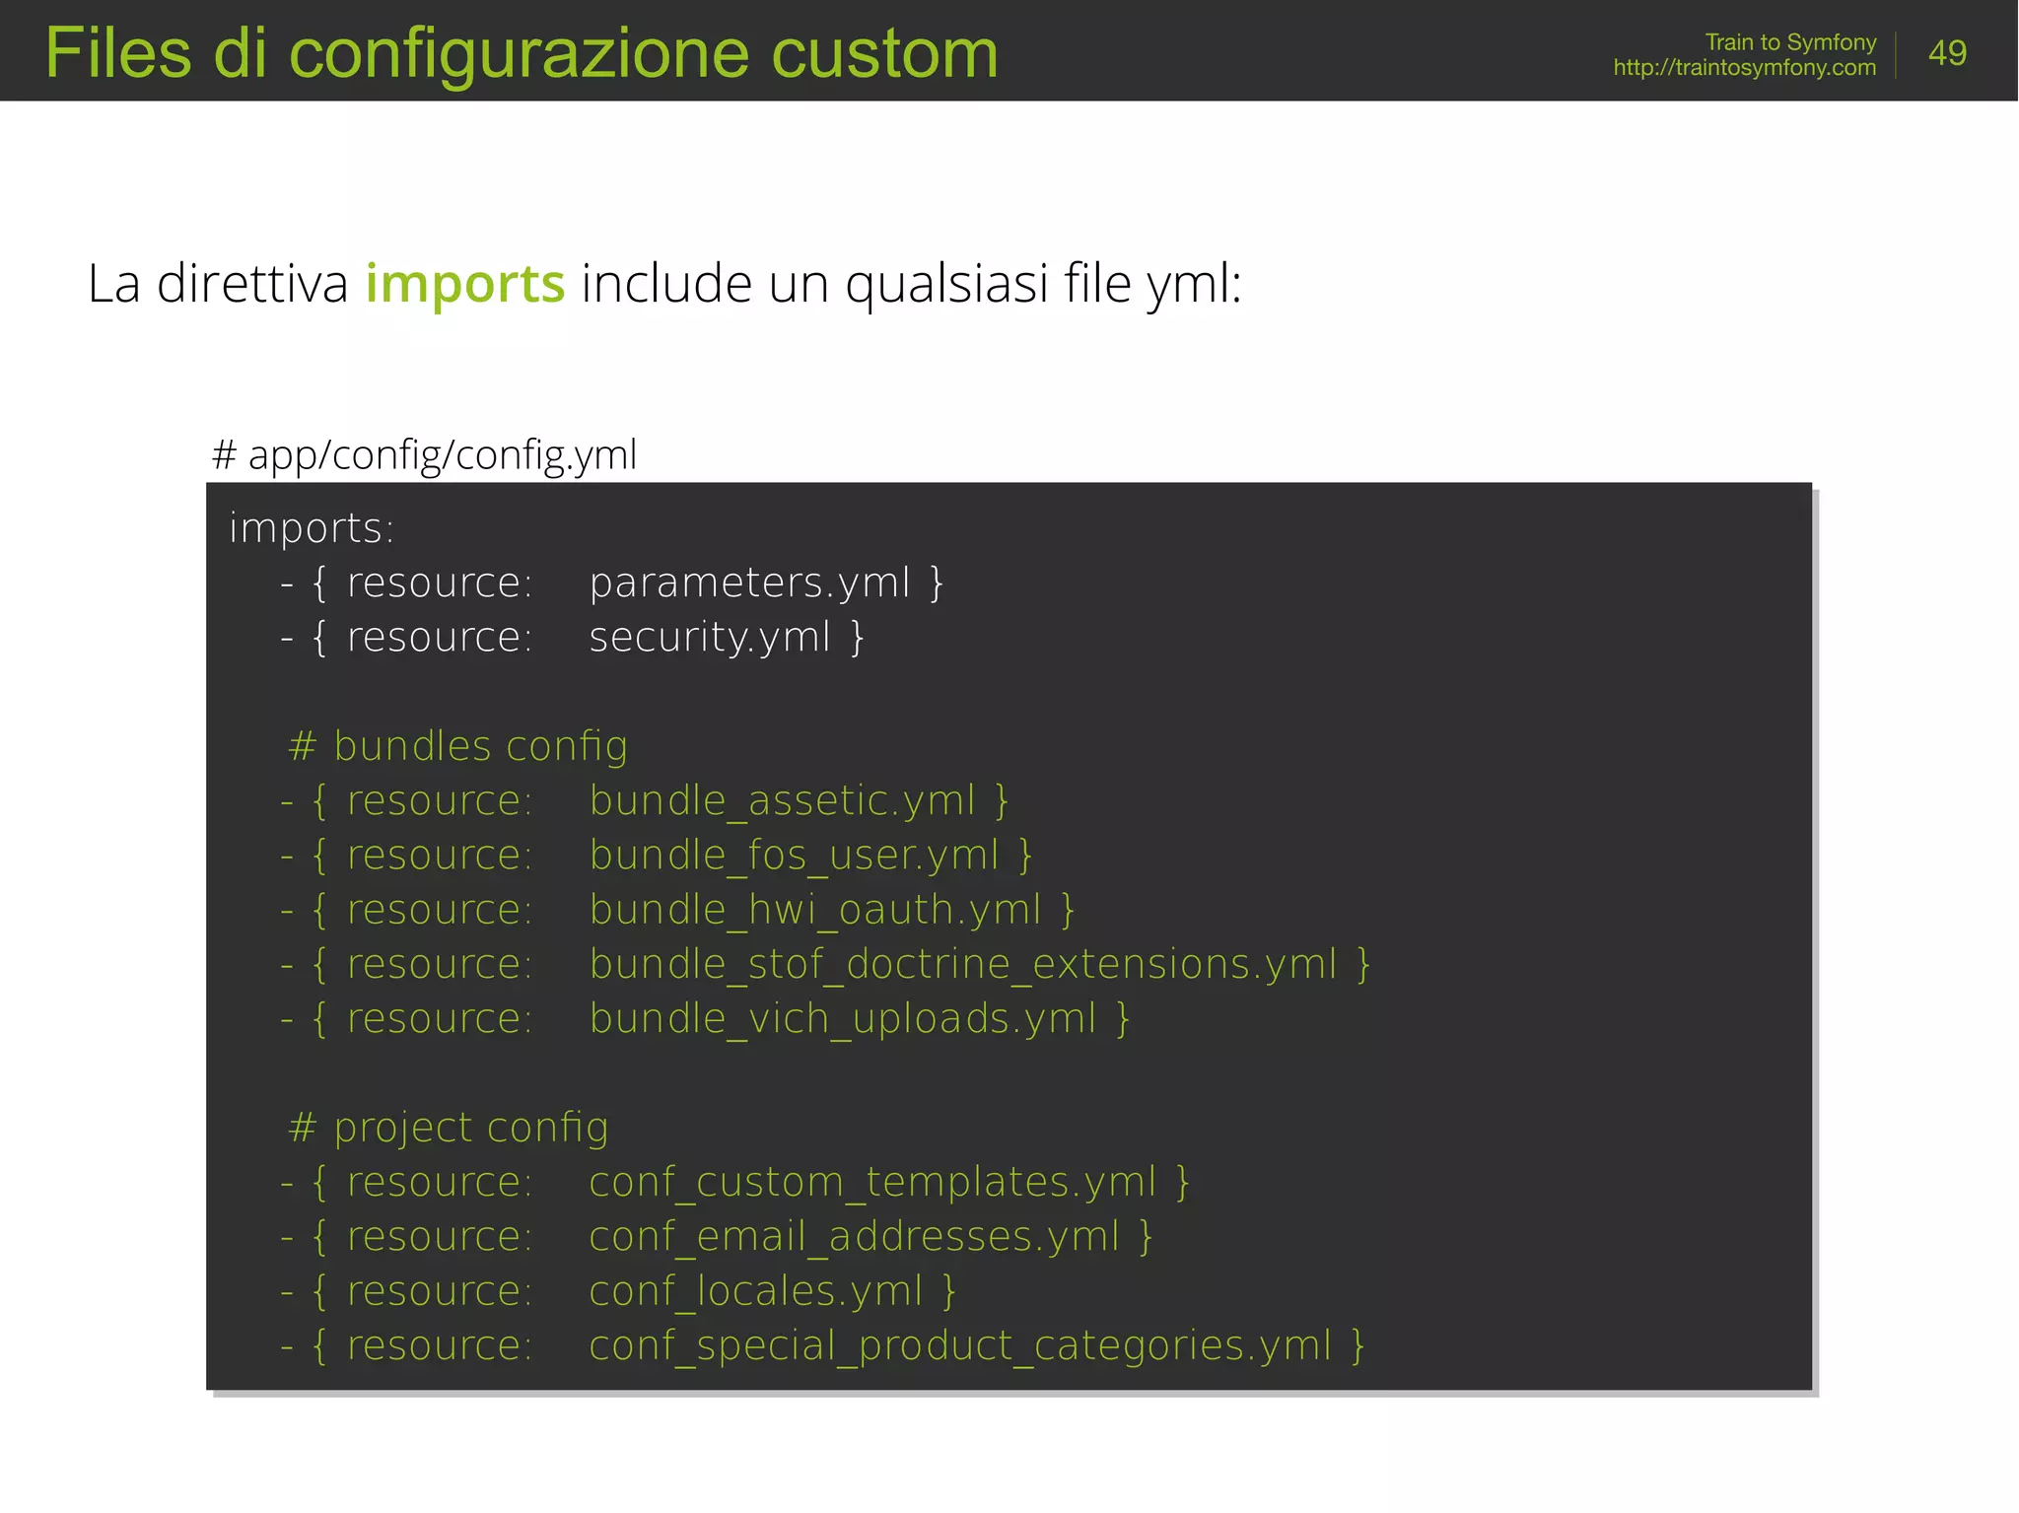Select the 'parameters.yml' resource line

tap(612, 583)
